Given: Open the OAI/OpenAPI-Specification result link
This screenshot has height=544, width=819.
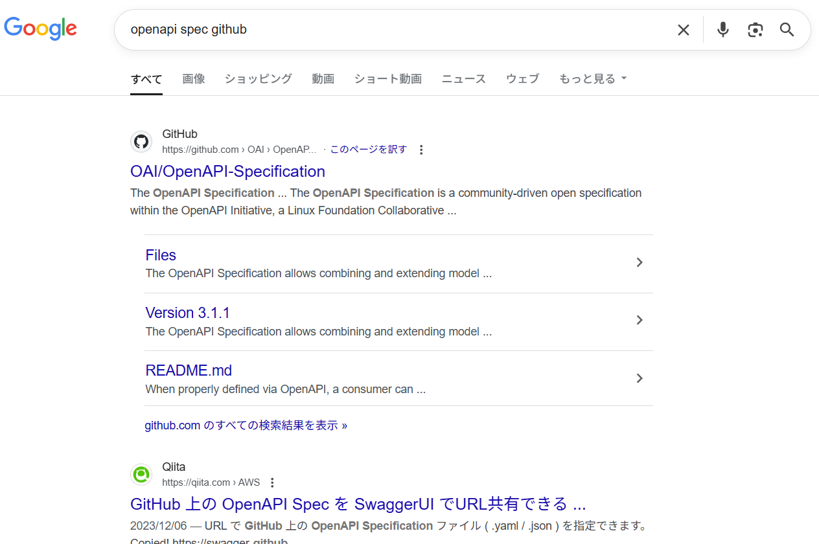Looking at the screenshot, I should point(227,172).
